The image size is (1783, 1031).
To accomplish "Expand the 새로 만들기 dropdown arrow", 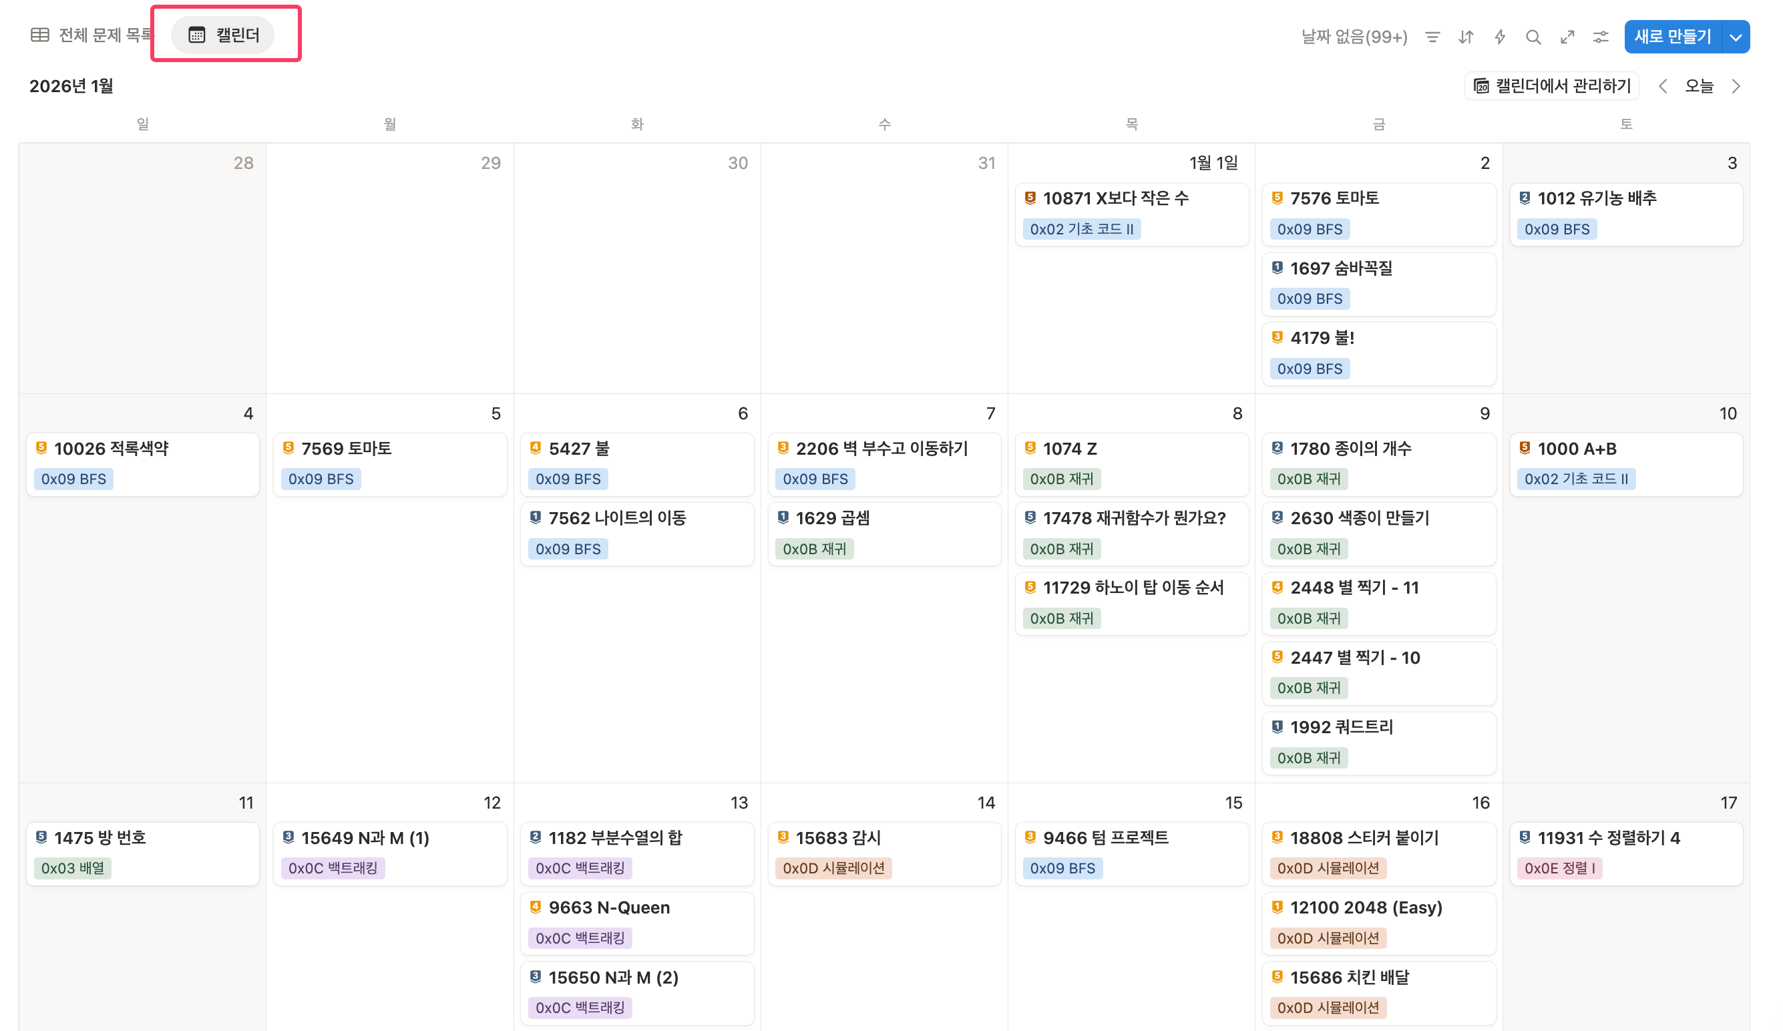I will pyautogui.click(x=1736, y=37).
